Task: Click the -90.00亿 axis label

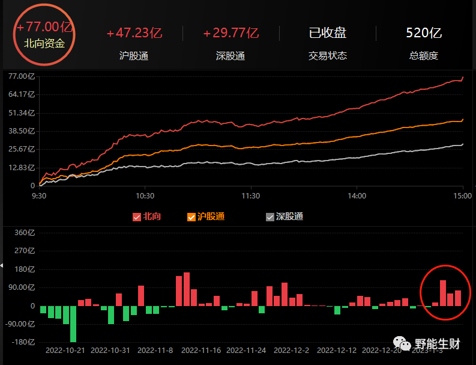Action: pyautogui.click(x=20, y=324)
